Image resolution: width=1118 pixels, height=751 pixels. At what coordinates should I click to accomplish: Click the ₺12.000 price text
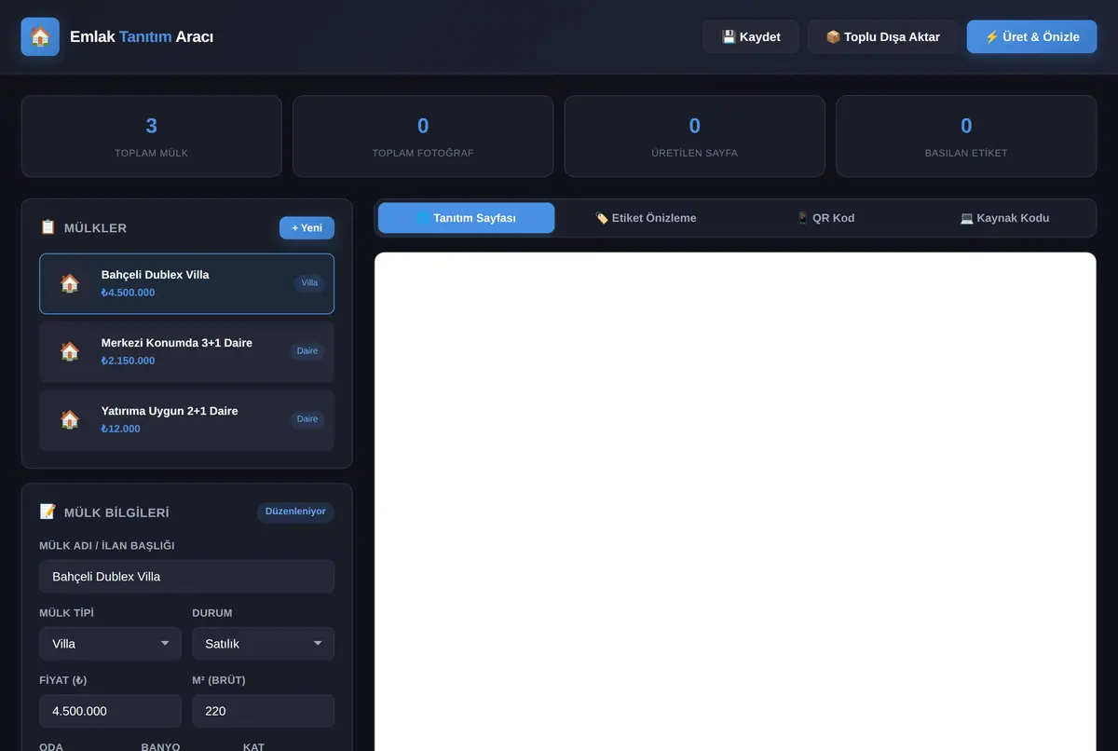(121, 429)
